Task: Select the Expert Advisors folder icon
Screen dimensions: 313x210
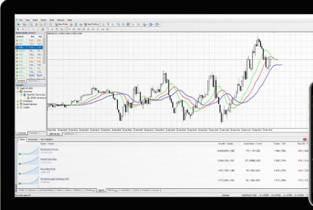Action: tap(21, 104)
